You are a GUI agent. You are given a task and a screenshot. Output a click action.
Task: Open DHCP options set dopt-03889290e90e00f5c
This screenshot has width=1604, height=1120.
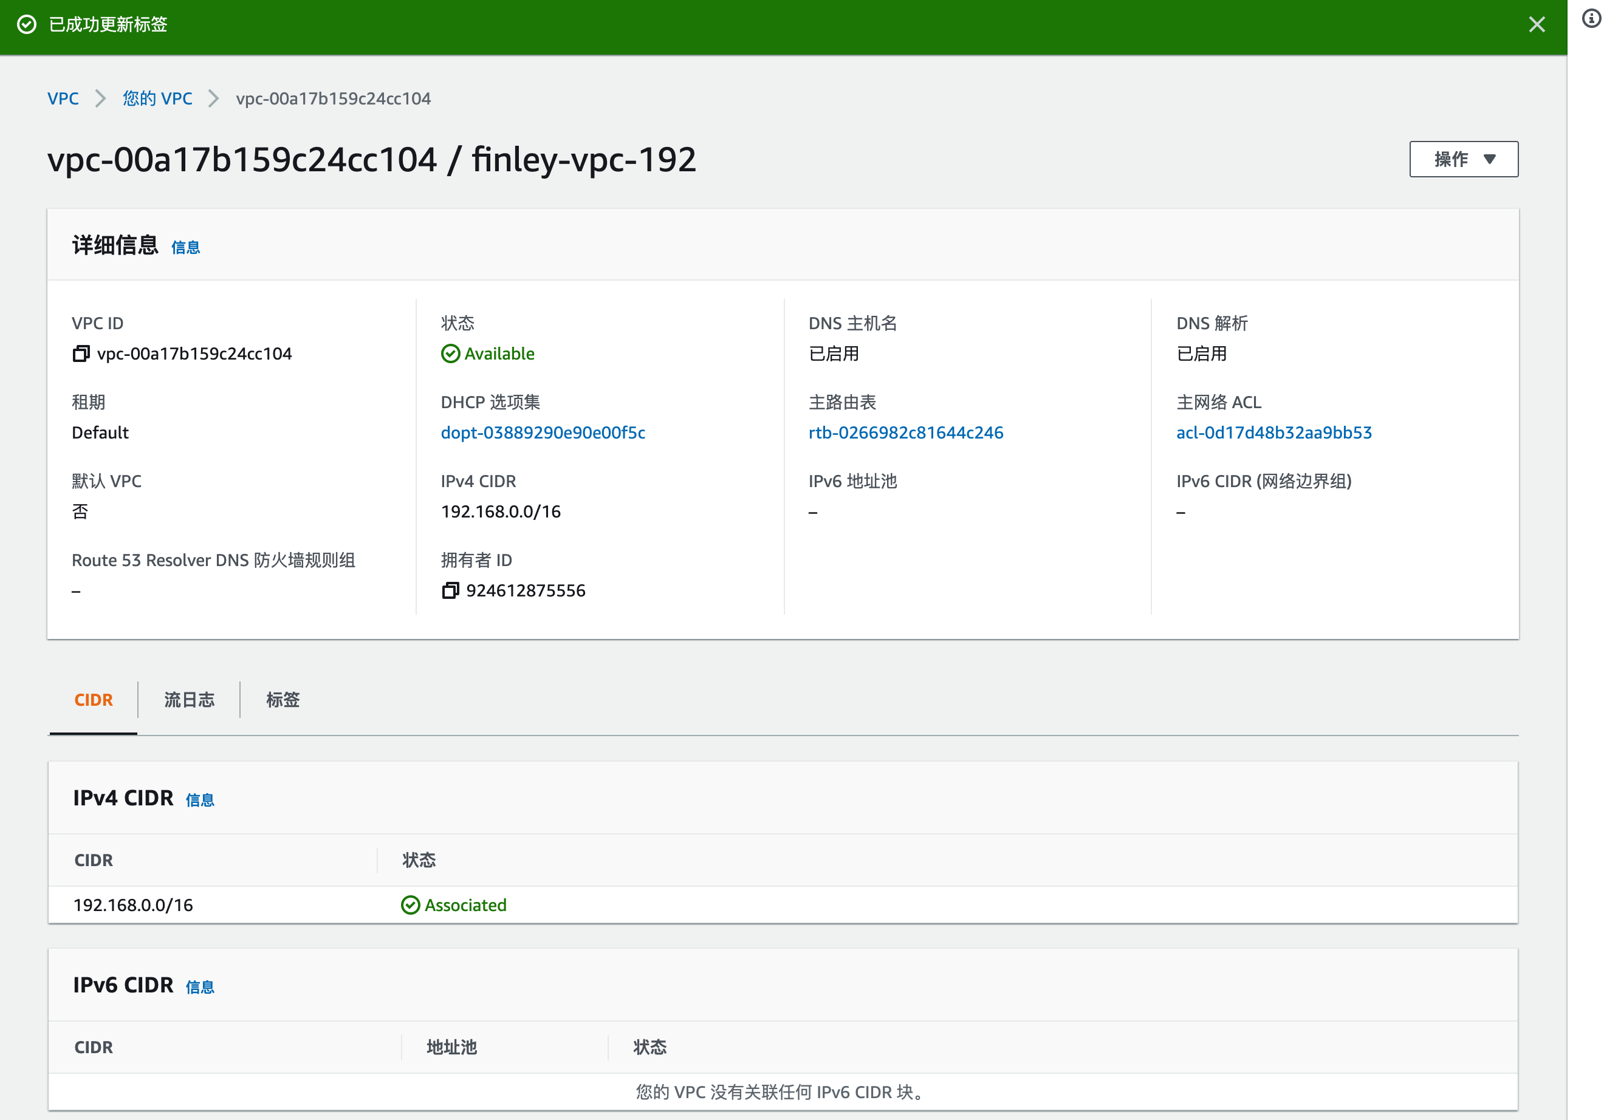click(543, 432)
